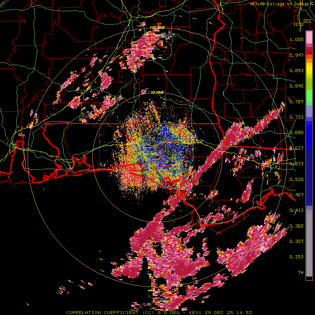315x315 pixels.
Task: Click the DCC label above the color scale
Action: tap(307, 21)
